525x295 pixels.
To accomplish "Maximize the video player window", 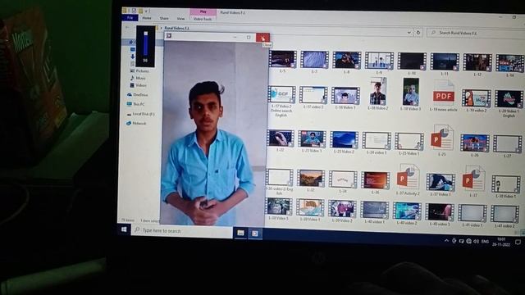I will 249,37.
